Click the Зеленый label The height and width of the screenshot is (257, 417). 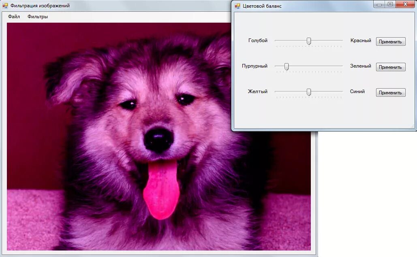(x=360, y=66)
